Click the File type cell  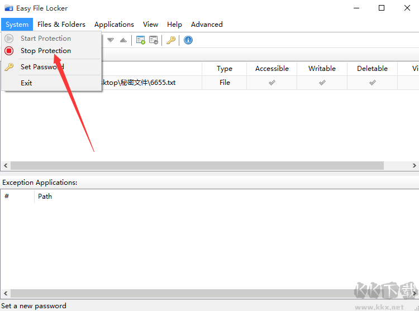click(225, 83)
